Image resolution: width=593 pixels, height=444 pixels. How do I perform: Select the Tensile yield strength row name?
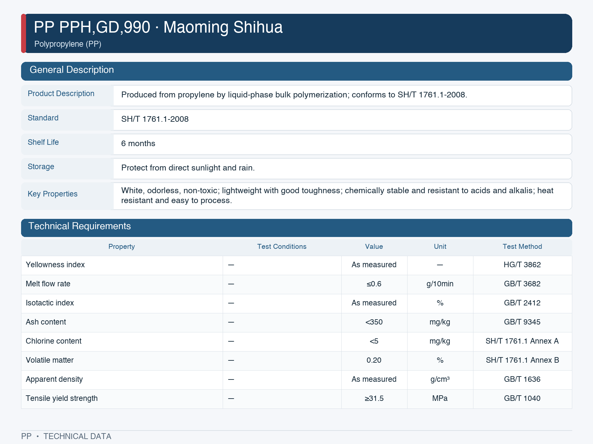point(62,399)
